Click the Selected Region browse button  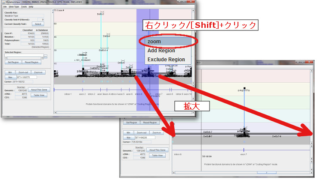[46, 56]
